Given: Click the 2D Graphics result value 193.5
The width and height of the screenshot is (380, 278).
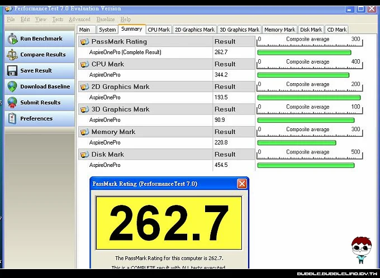Looking at the screenshot, I should (x=221, y=97).
